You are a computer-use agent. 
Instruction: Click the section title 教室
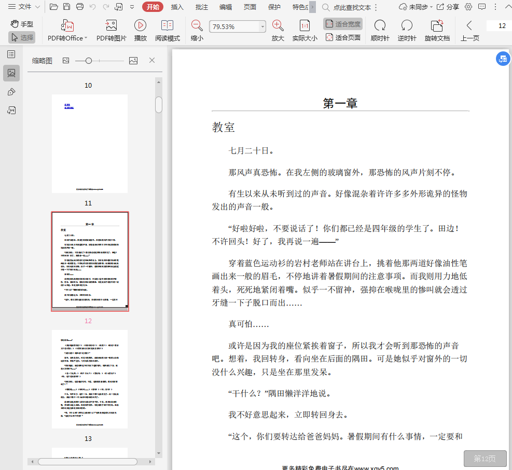point(224,127)
